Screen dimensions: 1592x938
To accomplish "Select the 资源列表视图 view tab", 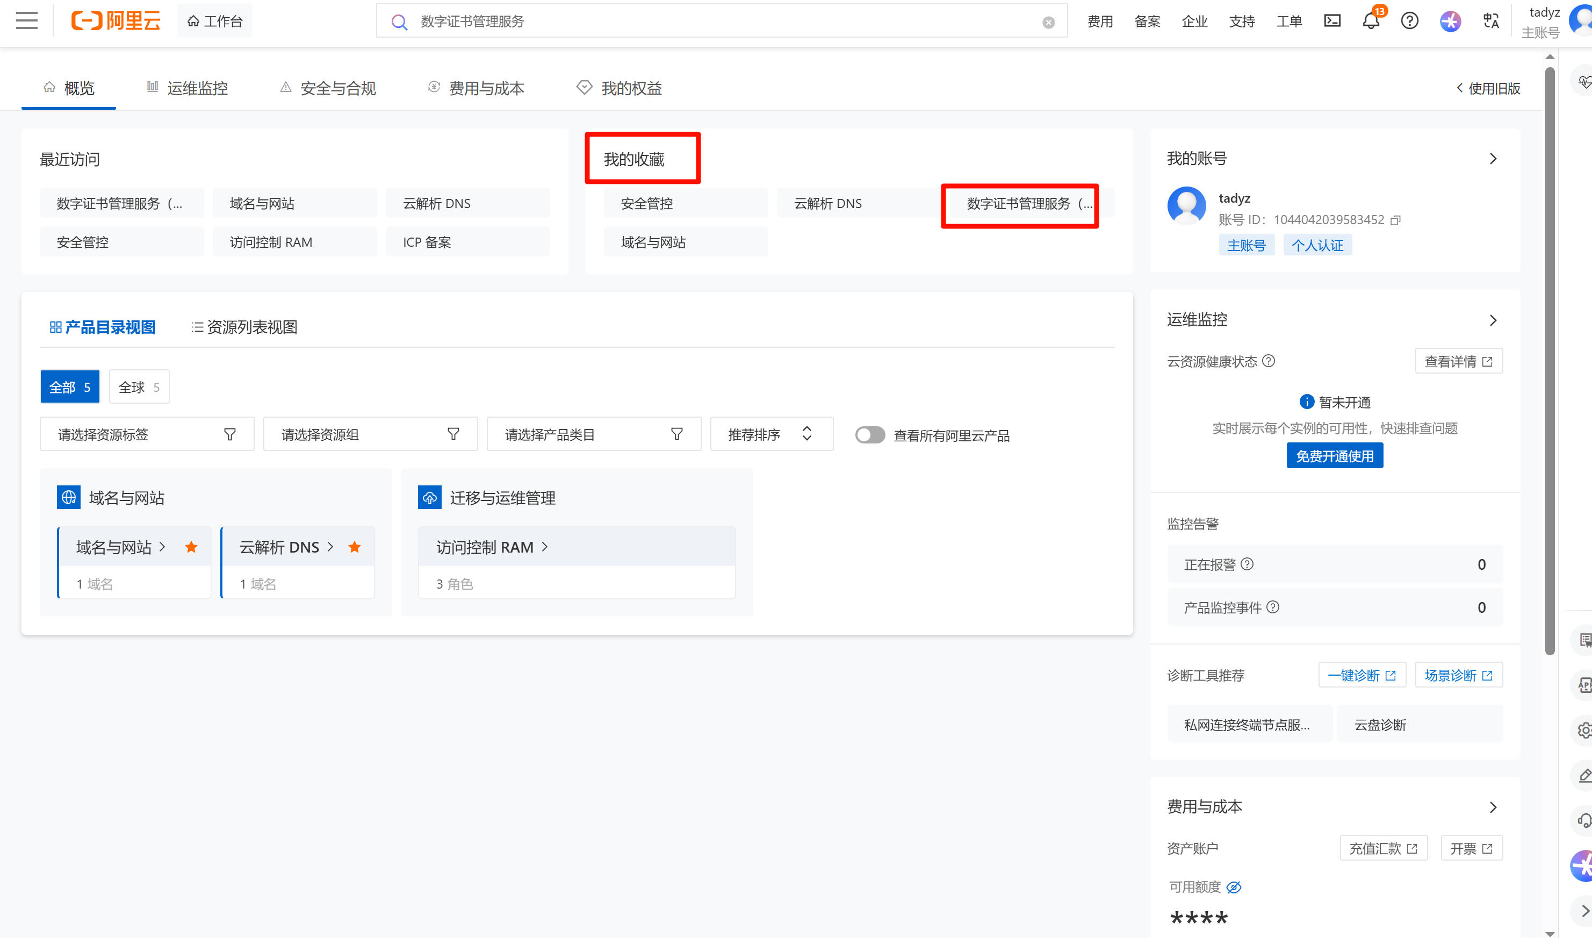I will (x=244, y=327).
